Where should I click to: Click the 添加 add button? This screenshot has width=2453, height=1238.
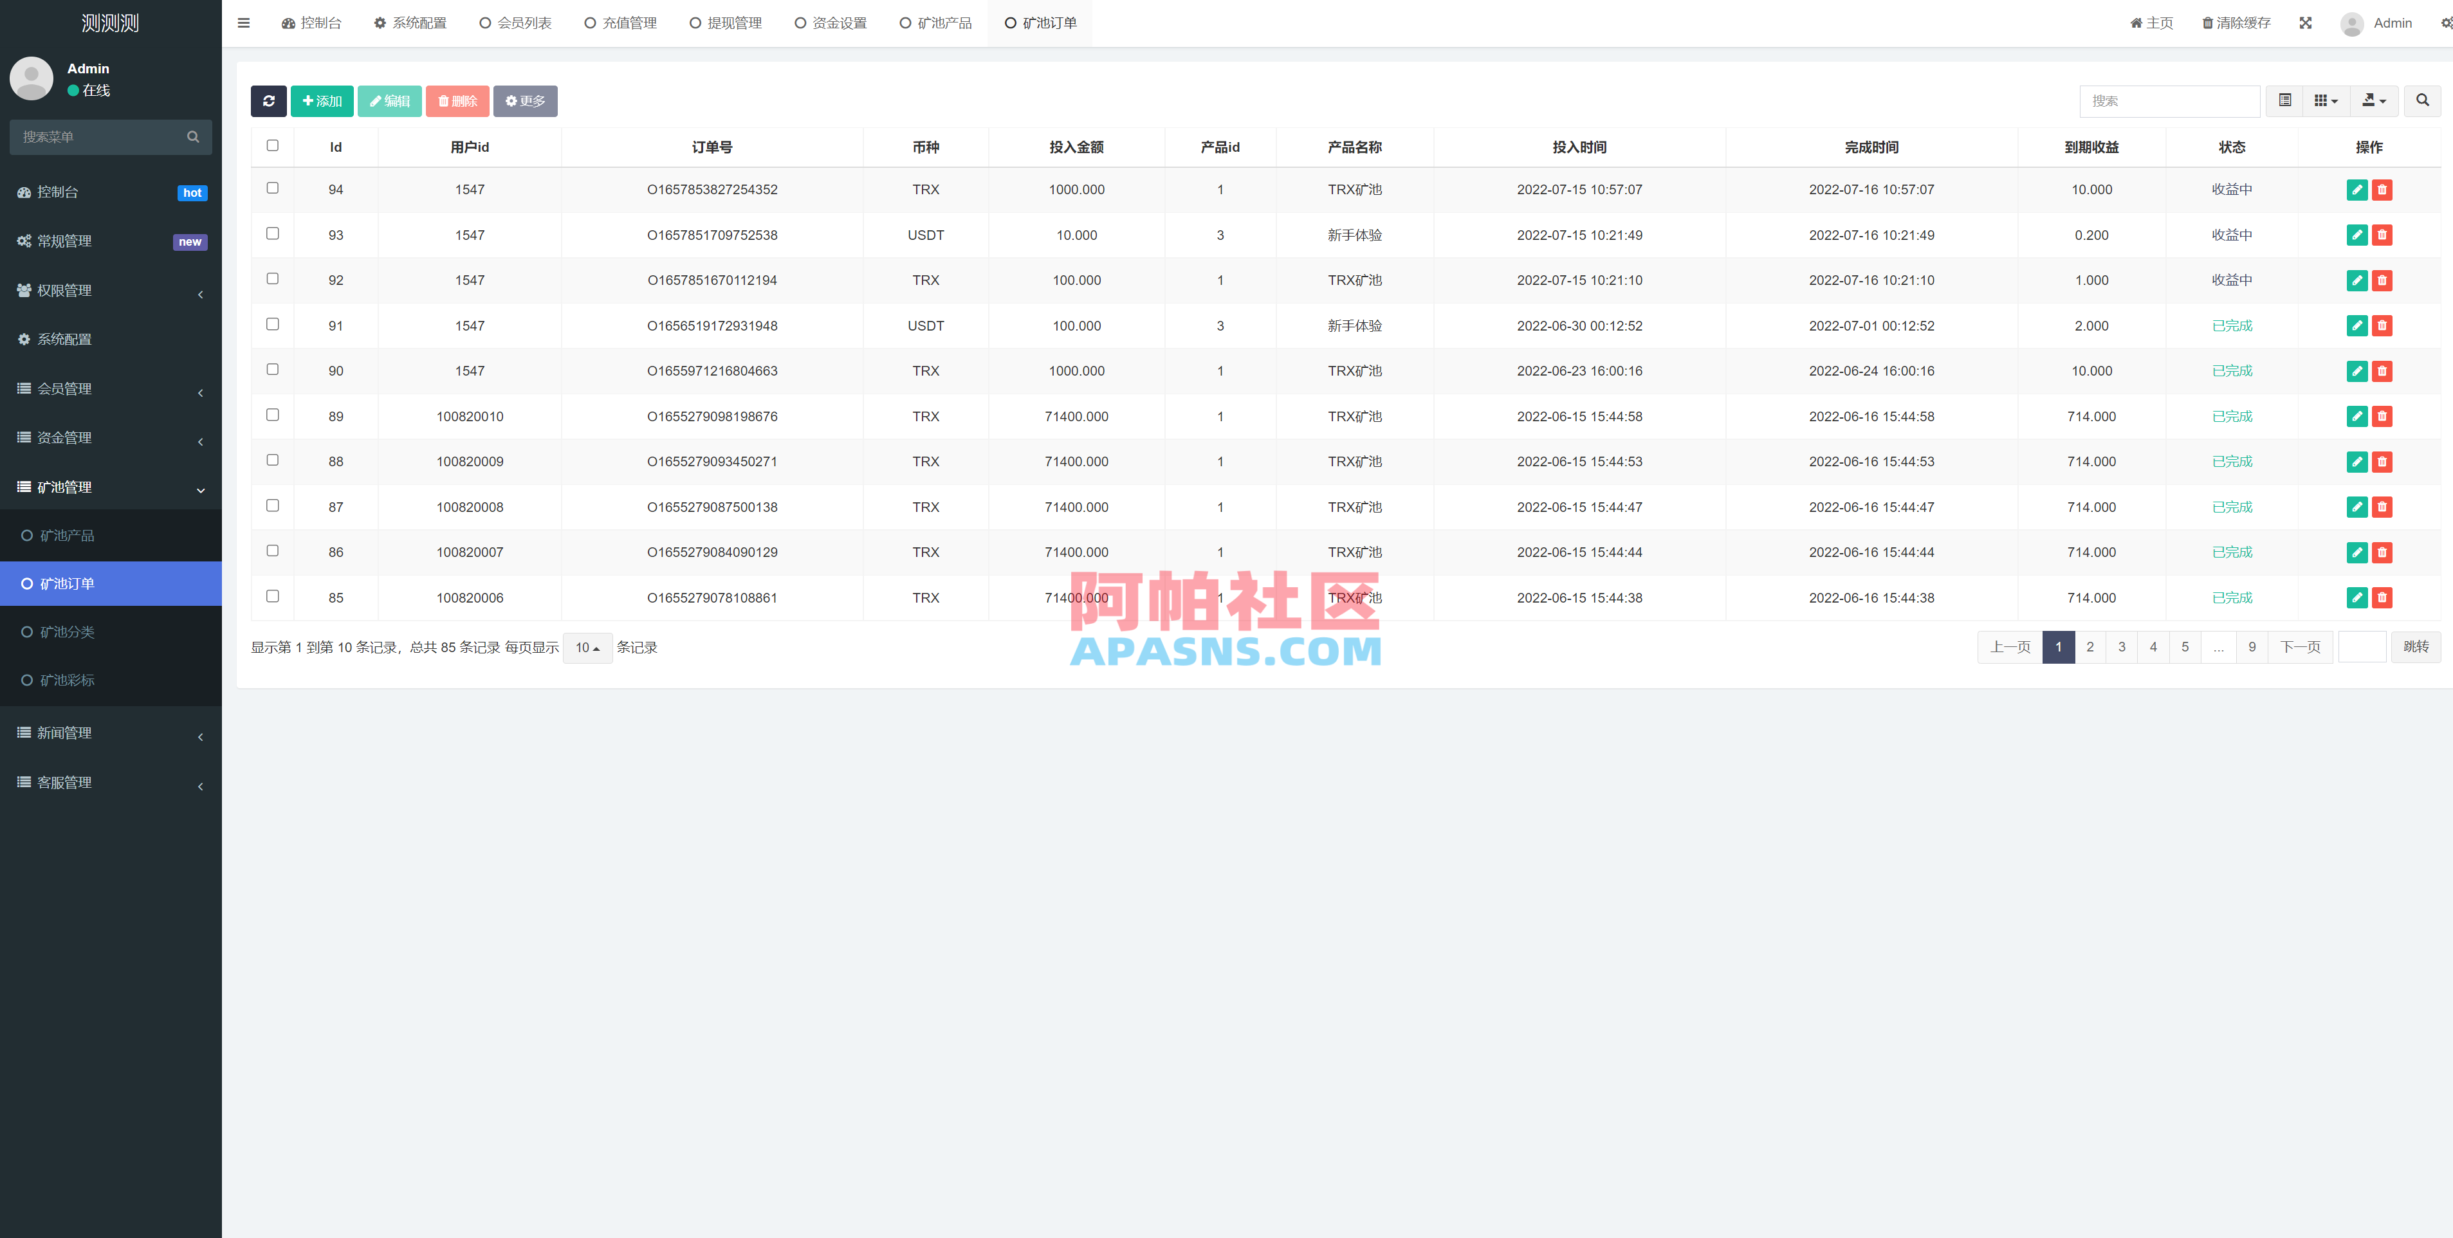pos(322,101)
